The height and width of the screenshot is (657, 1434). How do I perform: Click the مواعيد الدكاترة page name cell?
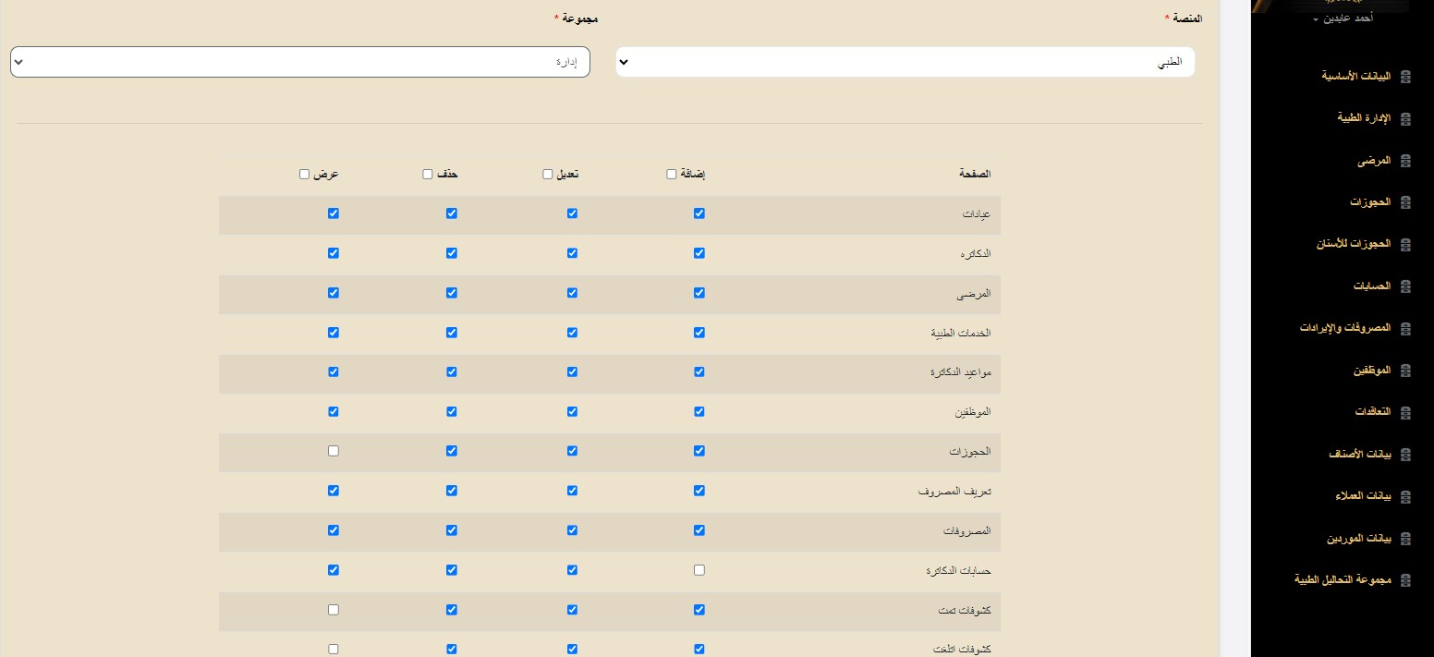point(961,373)
